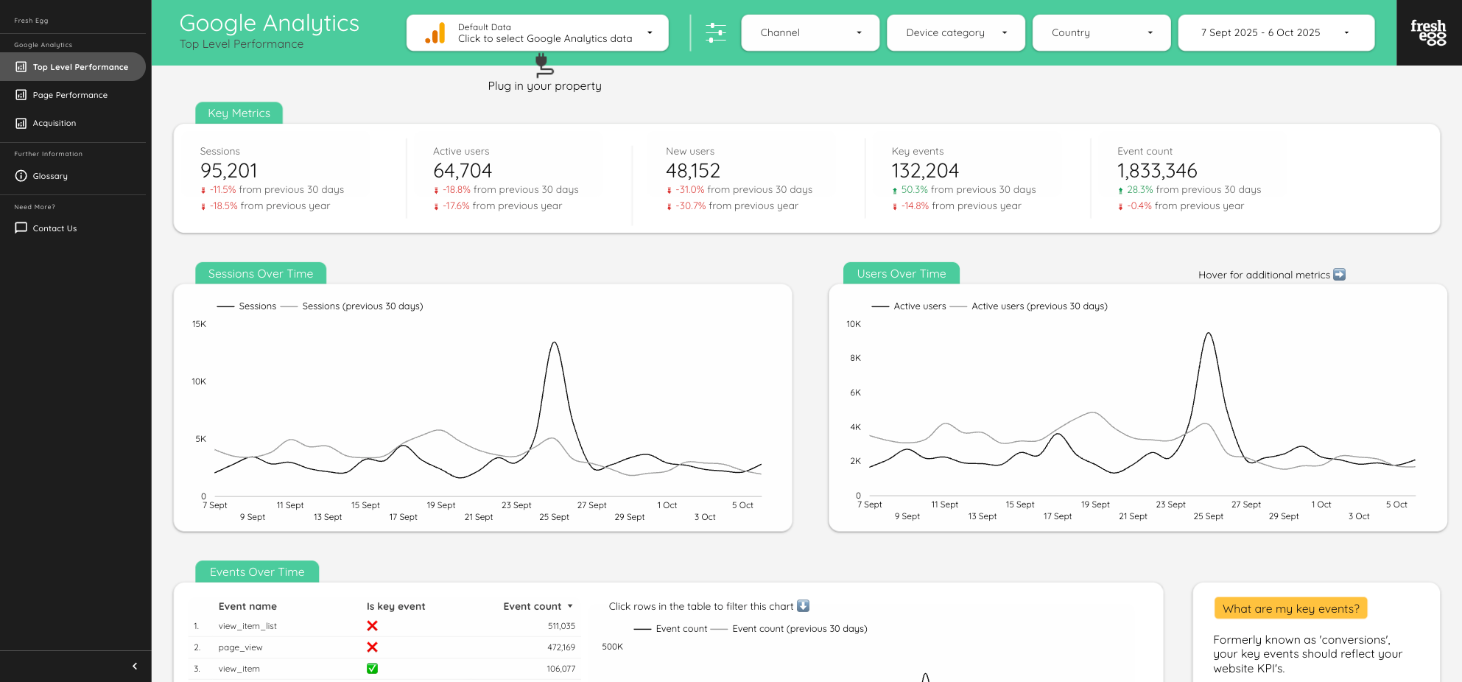The height and width of the screenshot is (682, 1462).
Task: Click the Page Performance chart icon
Action: click(21, 95)
